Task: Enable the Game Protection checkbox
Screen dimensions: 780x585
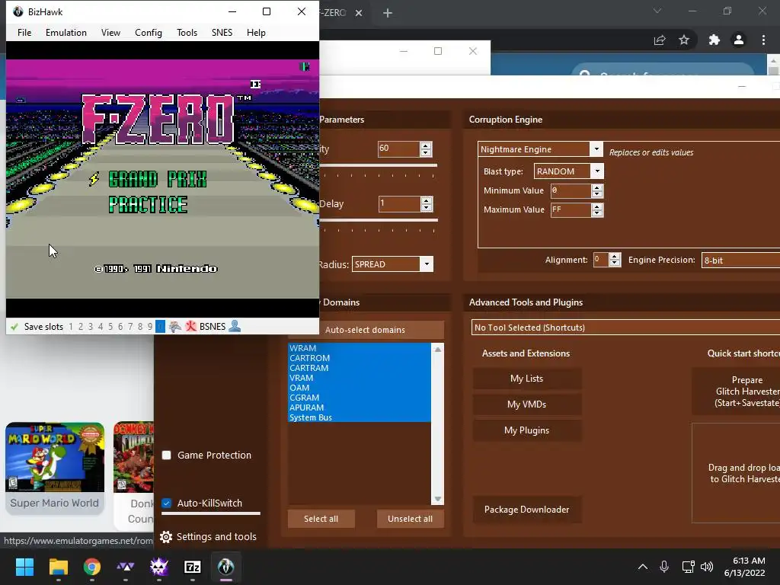Action: point(167,456)
